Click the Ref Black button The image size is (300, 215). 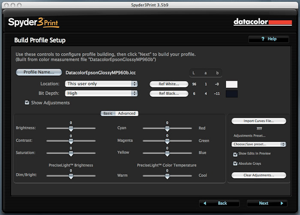click(x=169, y=93)
